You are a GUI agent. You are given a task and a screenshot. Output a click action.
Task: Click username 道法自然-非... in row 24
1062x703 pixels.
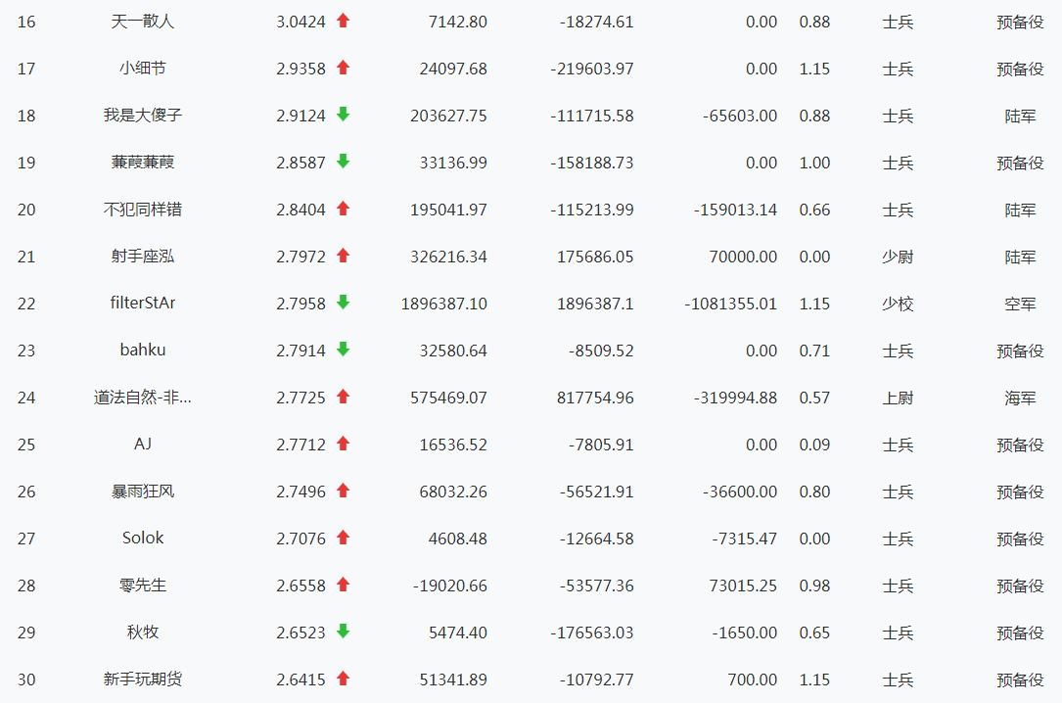point(143,397)
